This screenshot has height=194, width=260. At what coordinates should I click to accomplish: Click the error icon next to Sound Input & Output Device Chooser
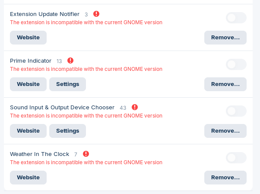[135, 107]
